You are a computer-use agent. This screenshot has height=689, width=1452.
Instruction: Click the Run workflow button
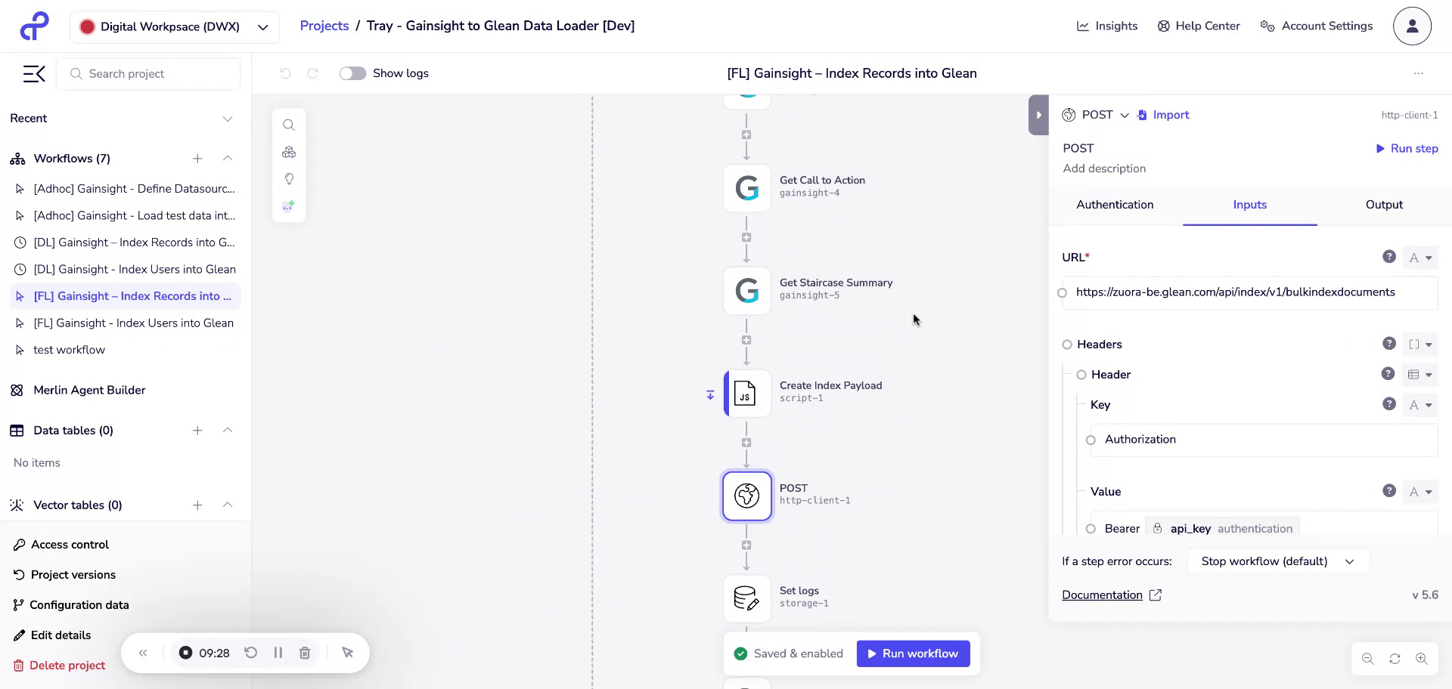(x=912, y=653)
